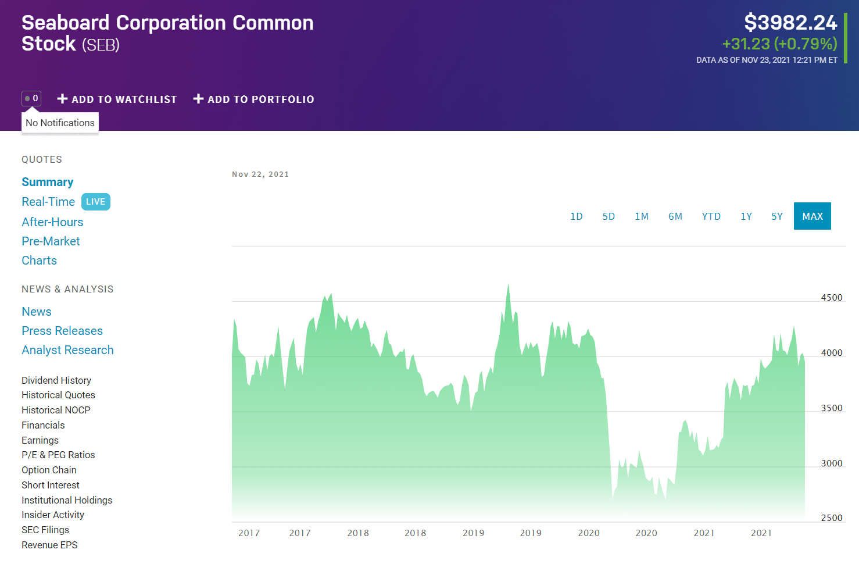
Task: View Institutional Holdings
Action: point(67,500)
